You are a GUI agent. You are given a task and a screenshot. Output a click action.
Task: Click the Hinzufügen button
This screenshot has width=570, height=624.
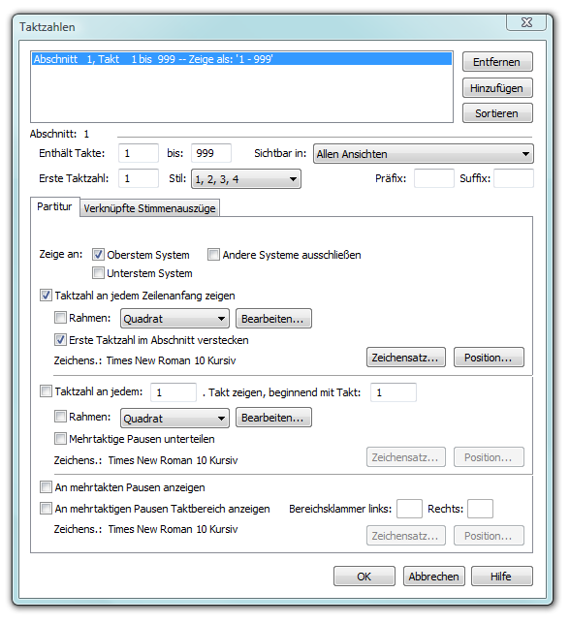[x=497, y=88]
